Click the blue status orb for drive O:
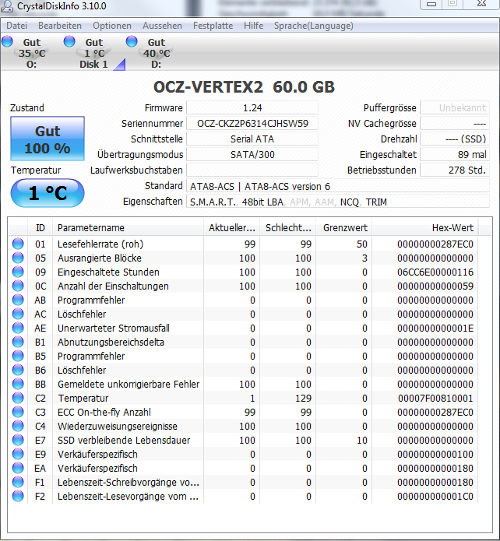The height and width of the screenshot is (541, 500). (7, 42)
